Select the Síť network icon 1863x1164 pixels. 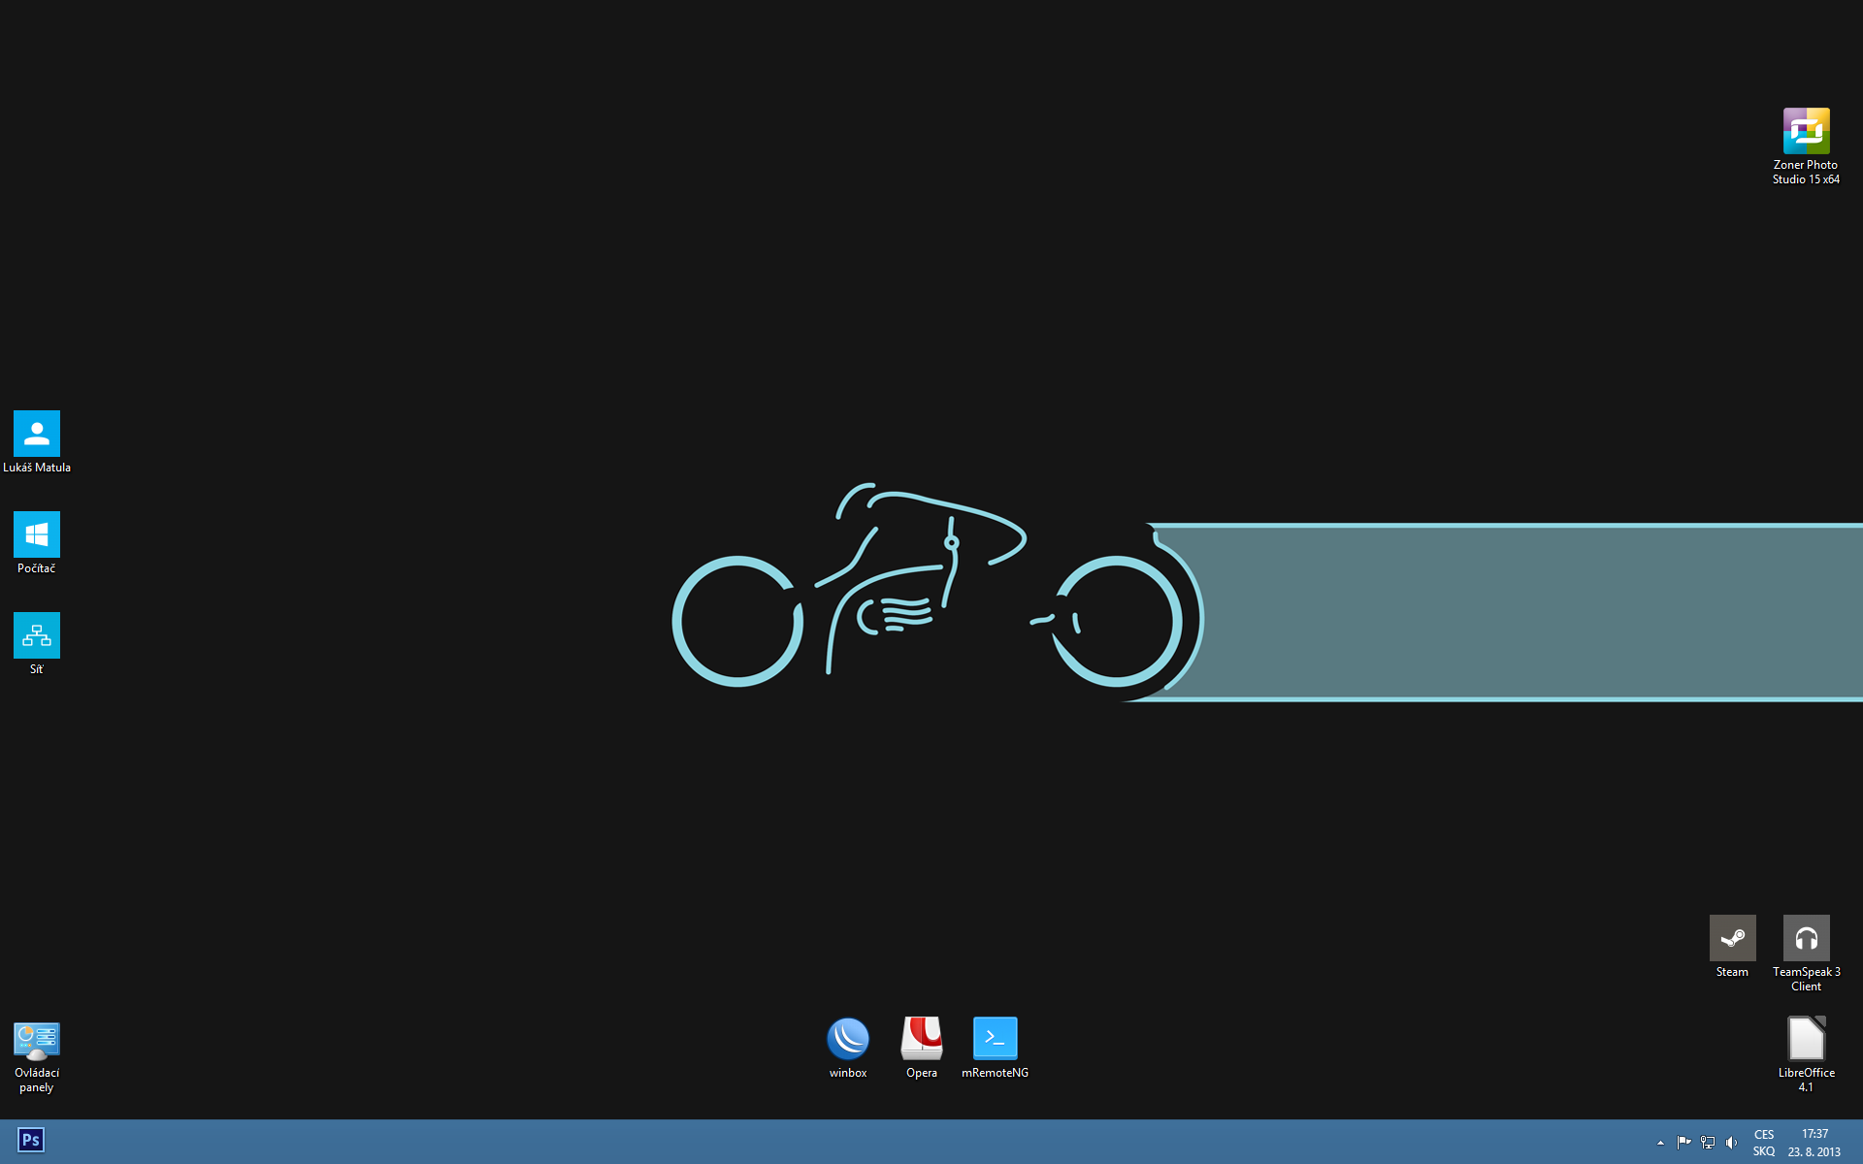37,635
